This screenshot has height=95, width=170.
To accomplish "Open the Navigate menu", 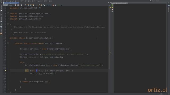I will pos(12,1).
